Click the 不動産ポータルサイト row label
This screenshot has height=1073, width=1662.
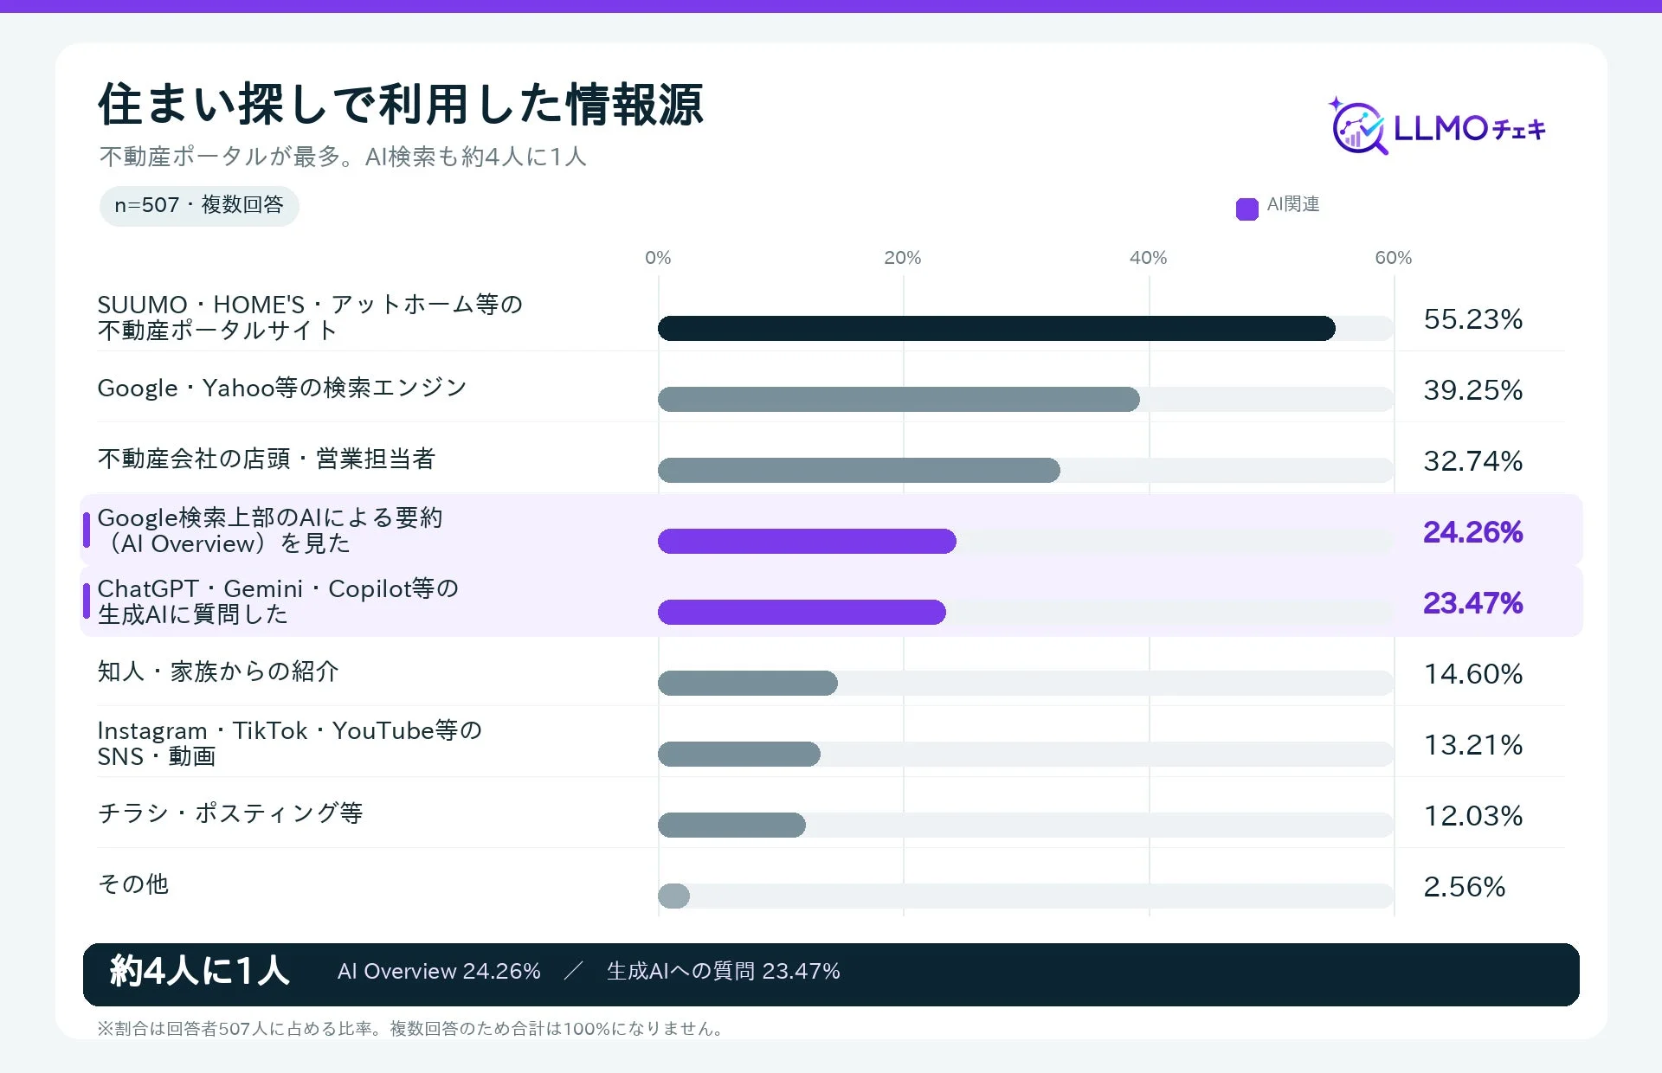coord(310,318)
